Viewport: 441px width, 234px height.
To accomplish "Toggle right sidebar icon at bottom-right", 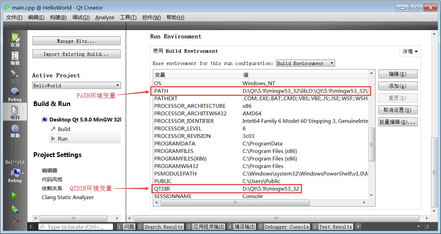I will click(x=427, y=226).
